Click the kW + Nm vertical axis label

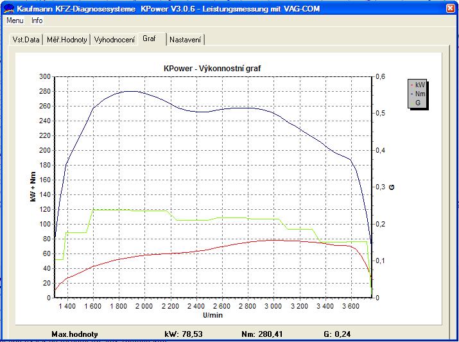click(33, 187)
